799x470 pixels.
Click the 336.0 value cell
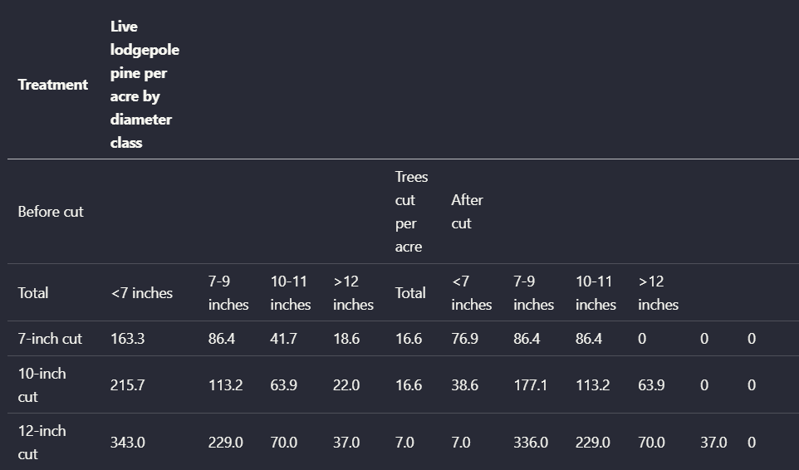pyautogui.click(x=531, y=443)
